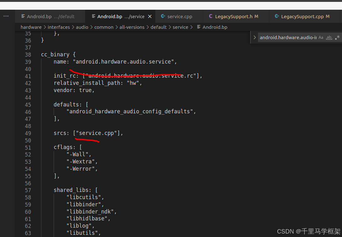Expand the find widget replace toggle chevron
The height and width of the screenshot is (237, 342).
254,38
